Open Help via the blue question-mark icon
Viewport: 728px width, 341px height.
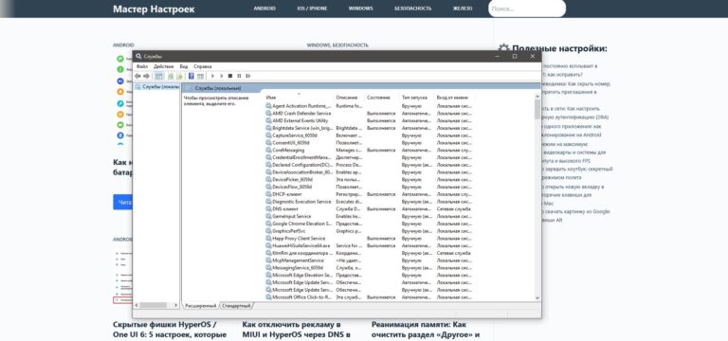(x=191, y=76)
